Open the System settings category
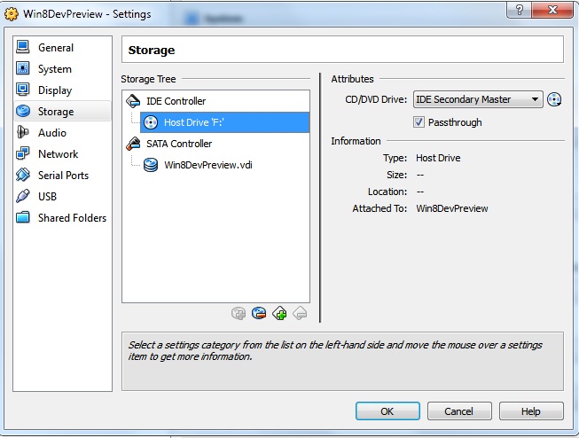This screenshot has width=579, height=438. click(x=54, y=69)
